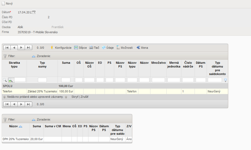Go to last page in top pager
Image resolution: width=251 pixels, height=150 pixels.
tap(28, 48)
